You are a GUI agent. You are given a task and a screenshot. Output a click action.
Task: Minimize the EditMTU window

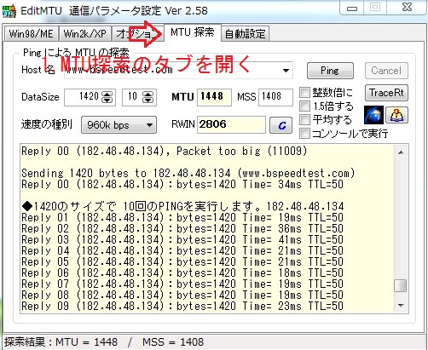pos(352,8)
